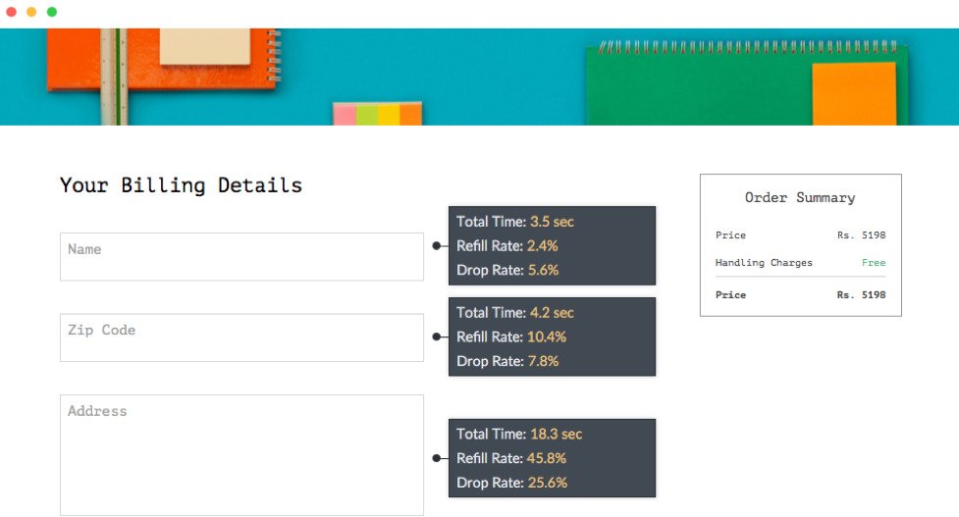Click the Handling Charges label
The image size is (959, 517).
[764, 263]
